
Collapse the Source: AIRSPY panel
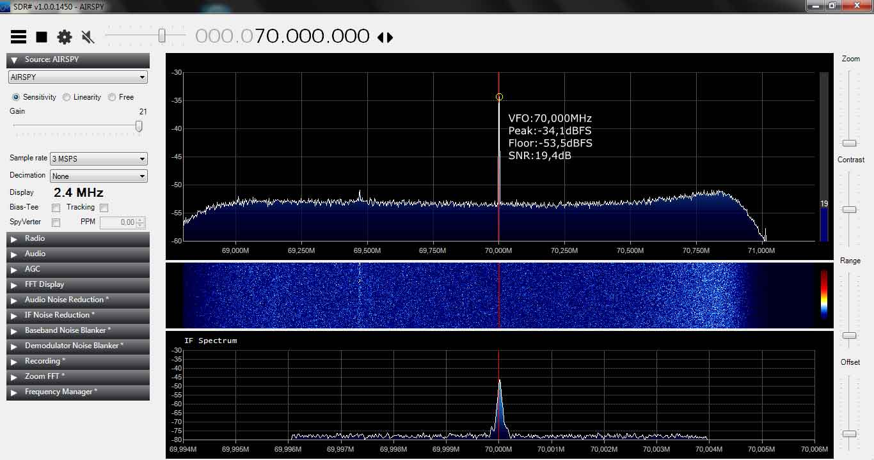pyautogui.click(x=78, y=60)
